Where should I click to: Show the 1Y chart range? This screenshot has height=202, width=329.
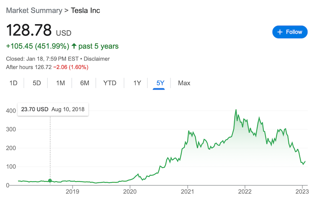137,83
